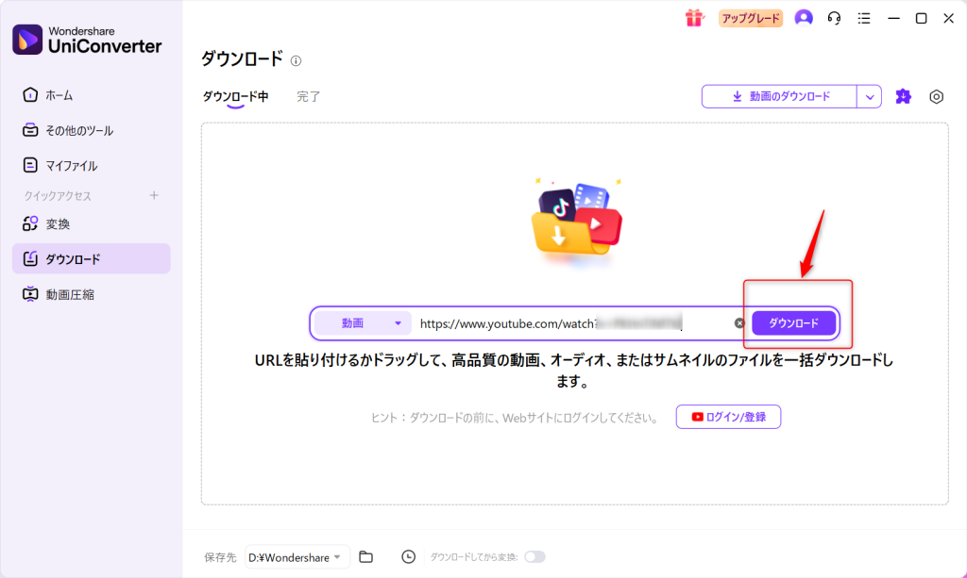Viewport: 967px width, 578px height.
Task: Open 動画圧縮 in sidebar
Action: 92,294
